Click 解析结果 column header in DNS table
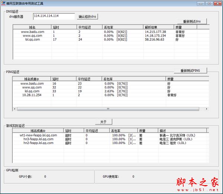 pos(158,27)
